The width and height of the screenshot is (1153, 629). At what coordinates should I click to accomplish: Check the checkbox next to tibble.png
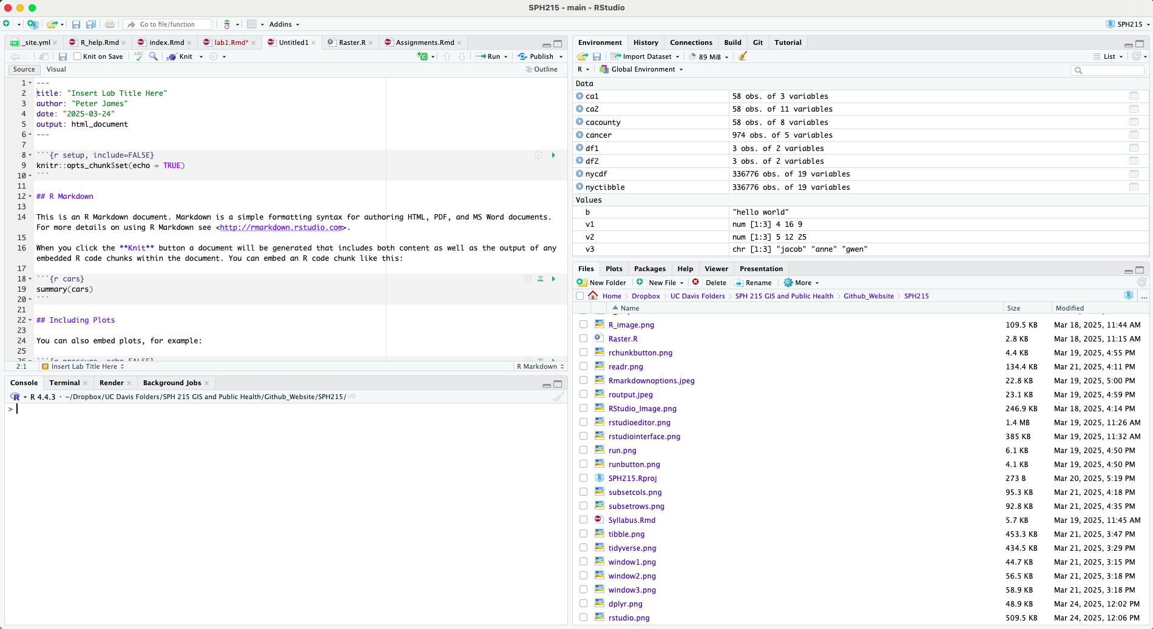point(583,534)
